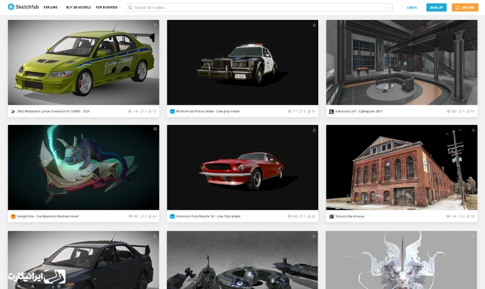Download the Mitsubishi Lancer Evolution model
Viewport: 485px width, 289px height.
tap(155, 25)
